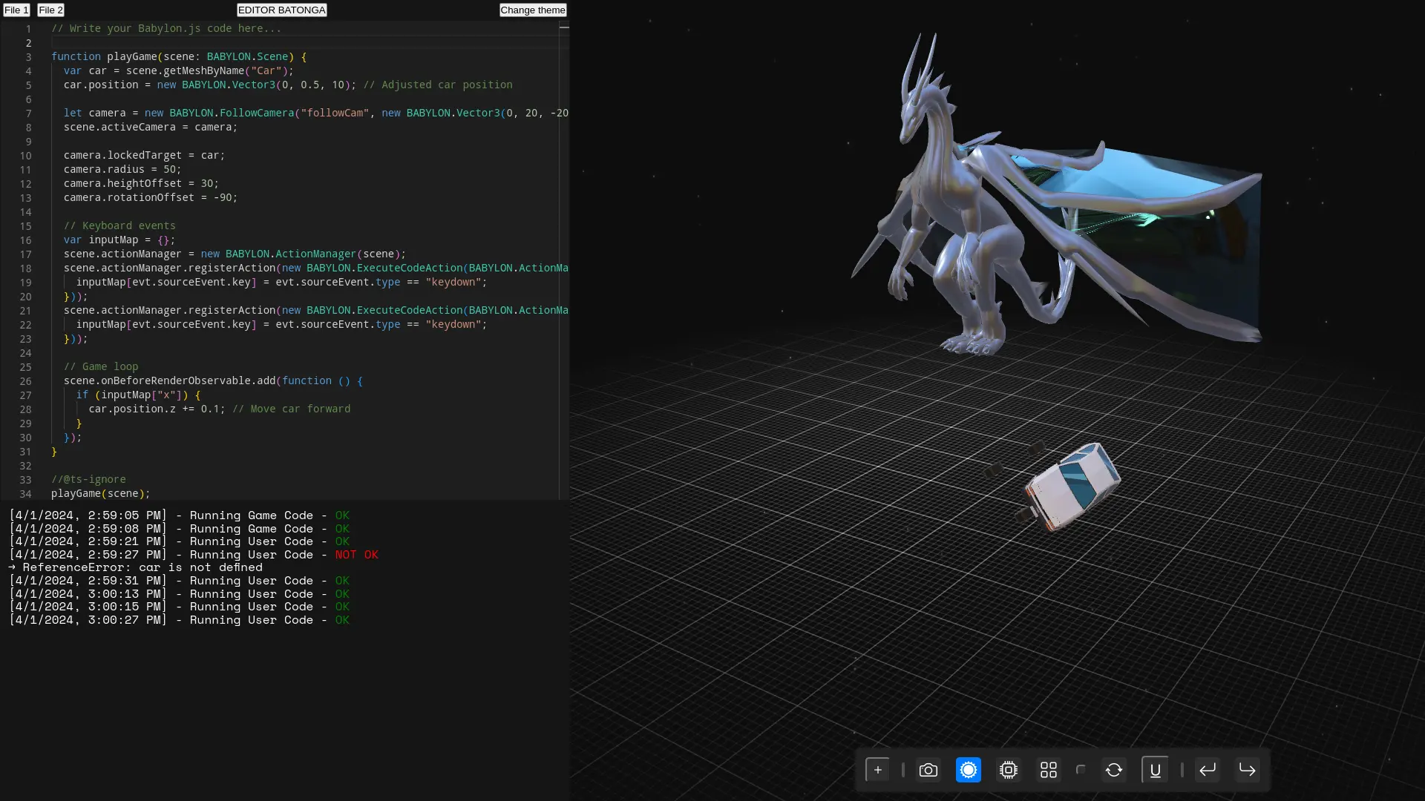The height and width of the screenshot is (801, 1425).
Task: Click the Change theme button
Action: click(532, 10)
